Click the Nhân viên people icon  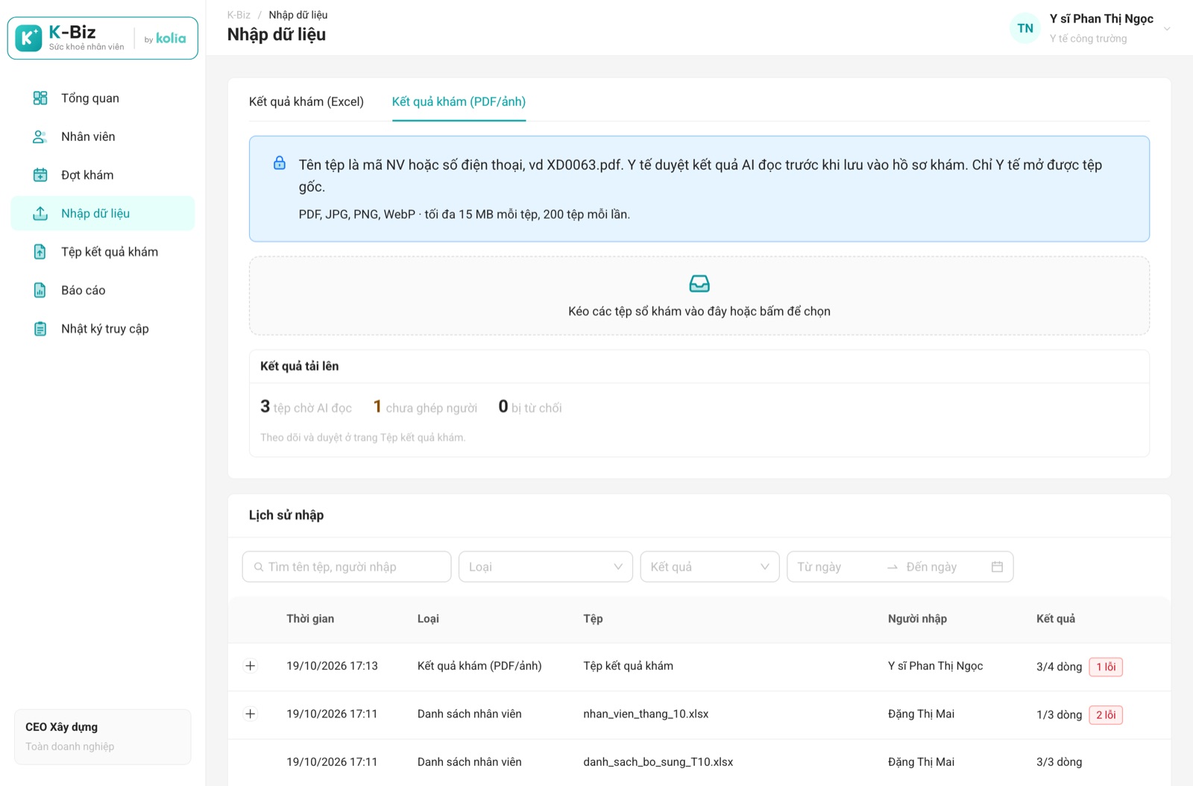click(40, 136)
